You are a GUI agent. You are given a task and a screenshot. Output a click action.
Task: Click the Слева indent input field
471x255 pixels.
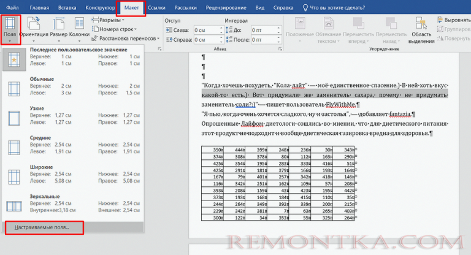pos(207,30)
